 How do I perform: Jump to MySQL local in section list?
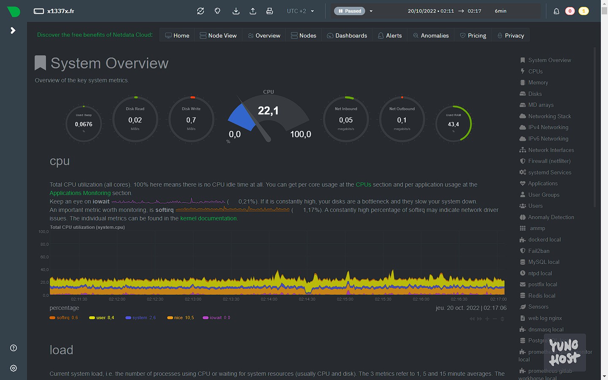(543, 262)
